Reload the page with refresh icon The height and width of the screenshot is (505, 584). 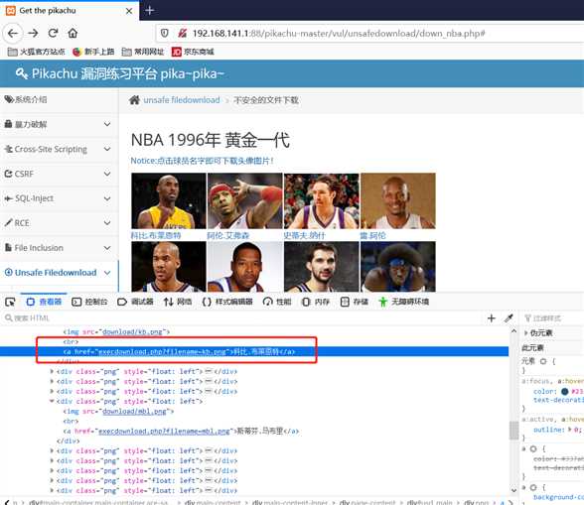click(x=53, y=34)
